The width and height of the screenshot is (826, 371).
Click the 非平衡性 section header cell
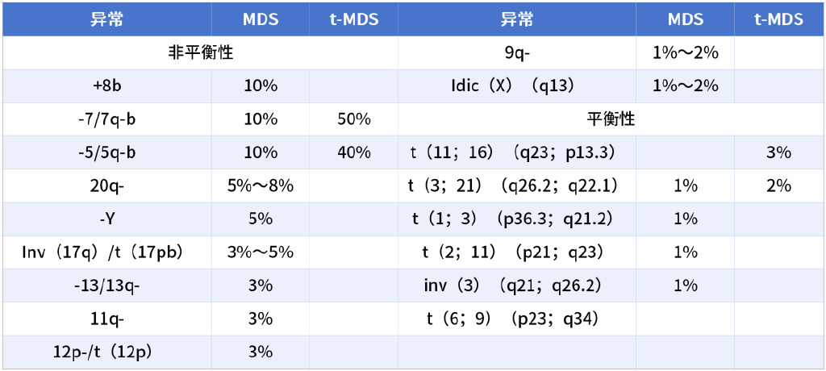(x=200, y=53)
